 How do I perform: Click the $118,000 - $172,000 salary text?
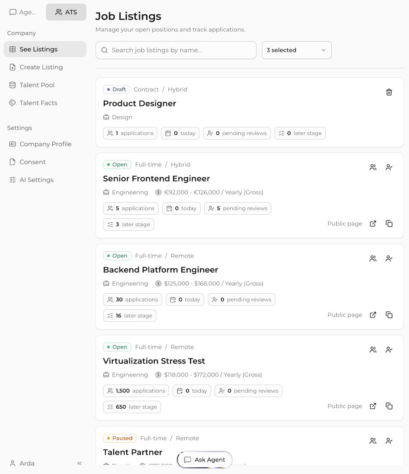click(213, 375)
